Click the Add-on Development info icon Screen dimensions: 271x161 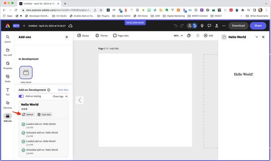(49, 90)
